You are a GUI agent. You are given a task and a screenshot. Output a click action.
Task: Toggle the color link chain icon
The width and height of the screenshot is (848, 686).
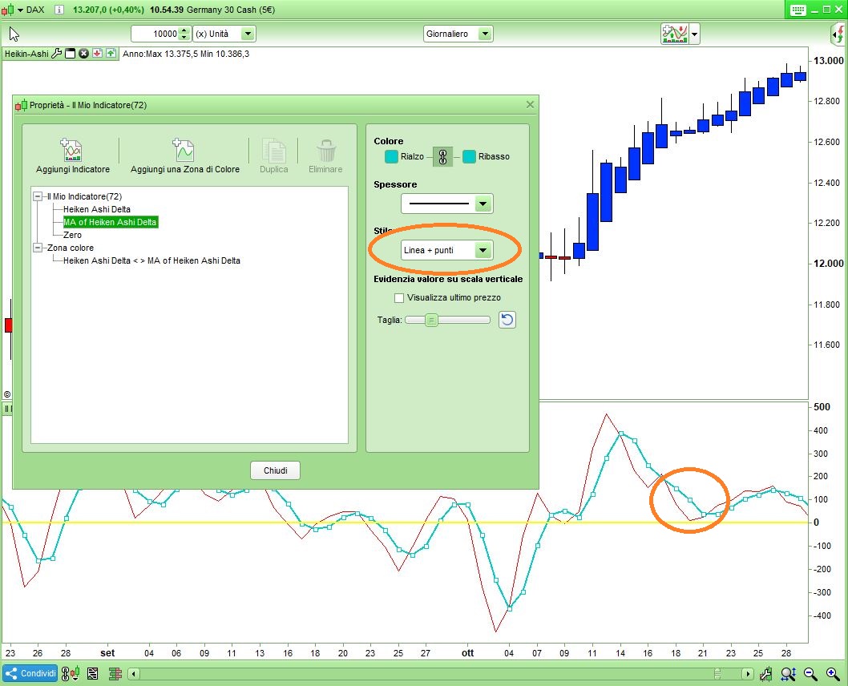(x=442, y=157)
